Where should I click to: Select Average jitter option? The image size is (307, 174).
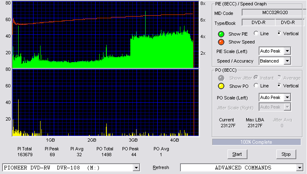coord(279,77)
